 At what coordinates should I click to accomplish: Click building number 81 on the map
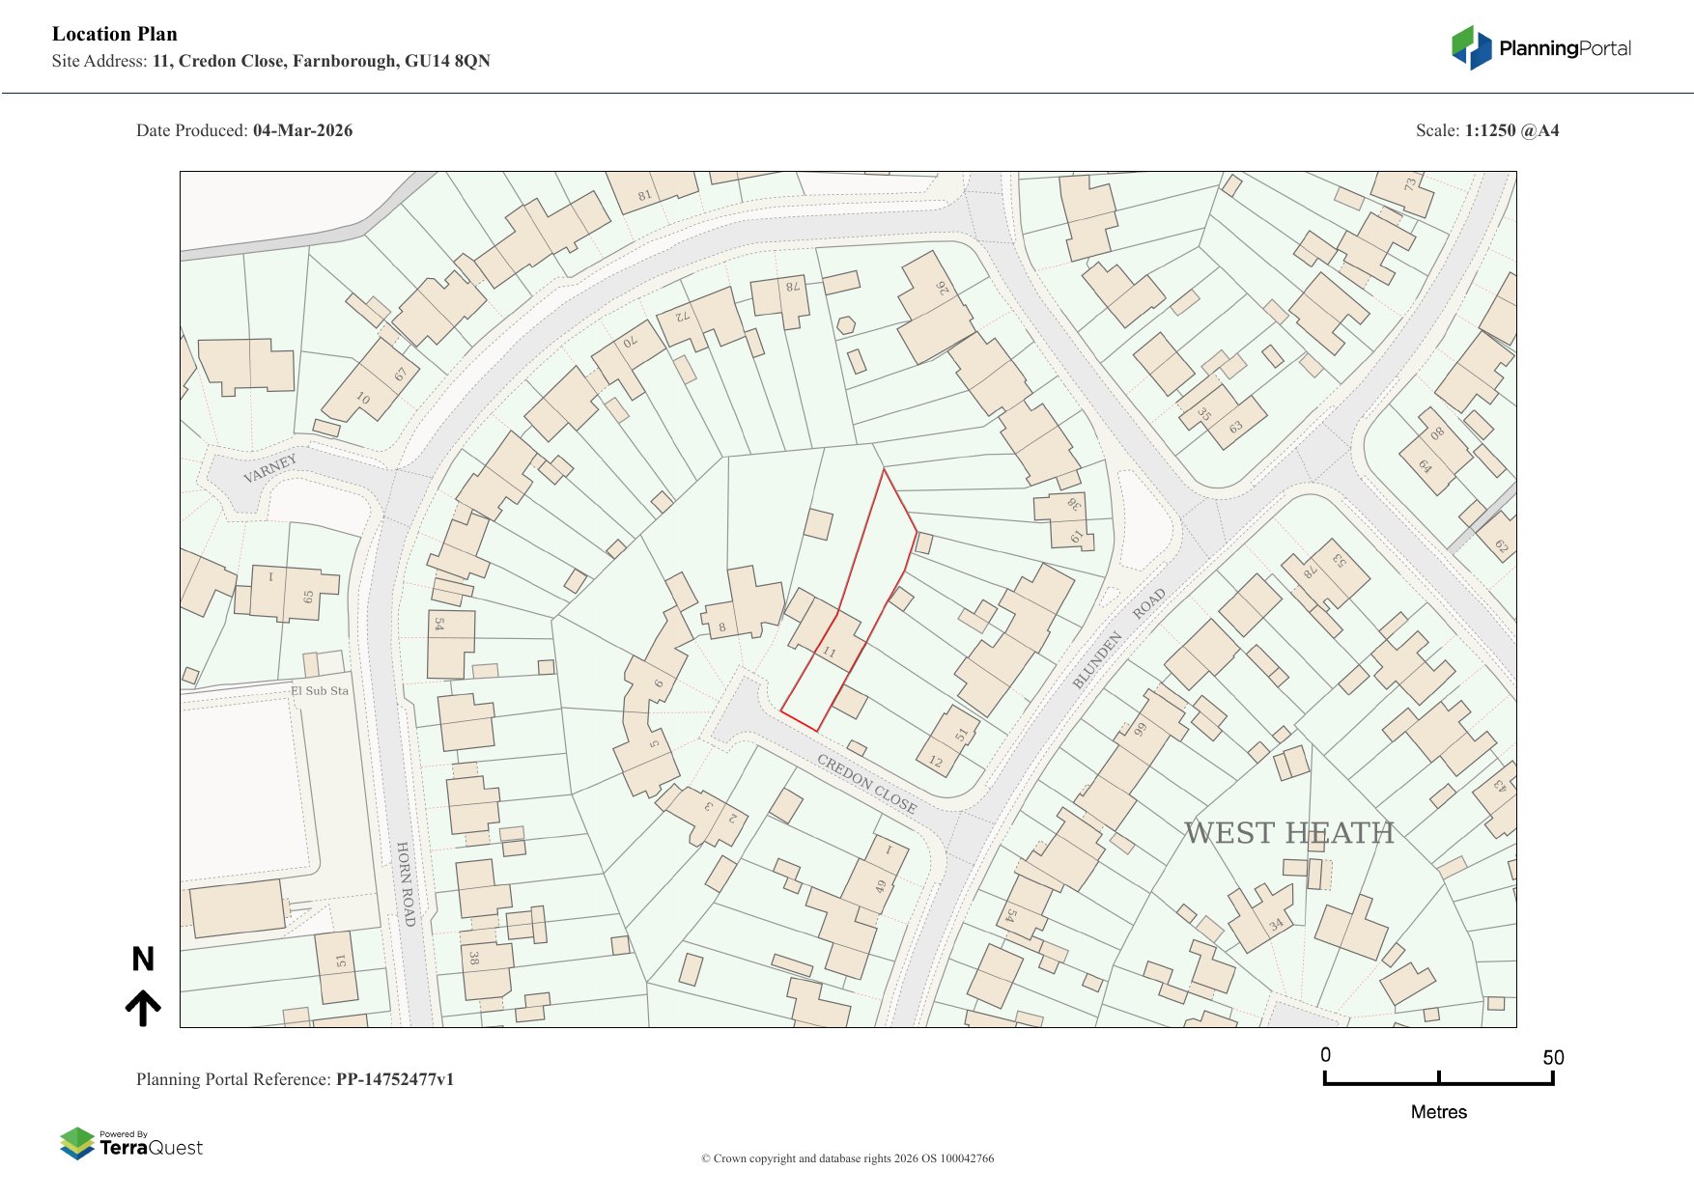point(644,196)
